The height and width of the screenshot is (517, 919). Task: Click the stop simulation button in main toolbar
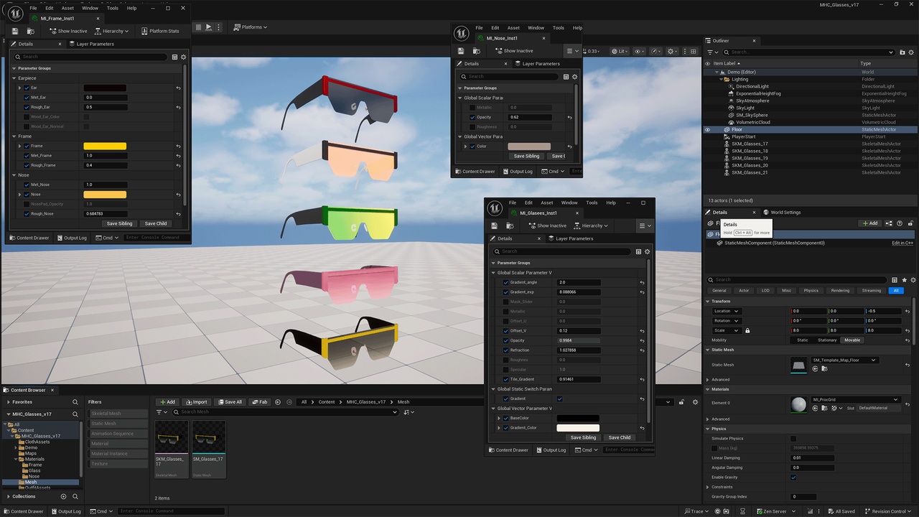pos(198,27)
